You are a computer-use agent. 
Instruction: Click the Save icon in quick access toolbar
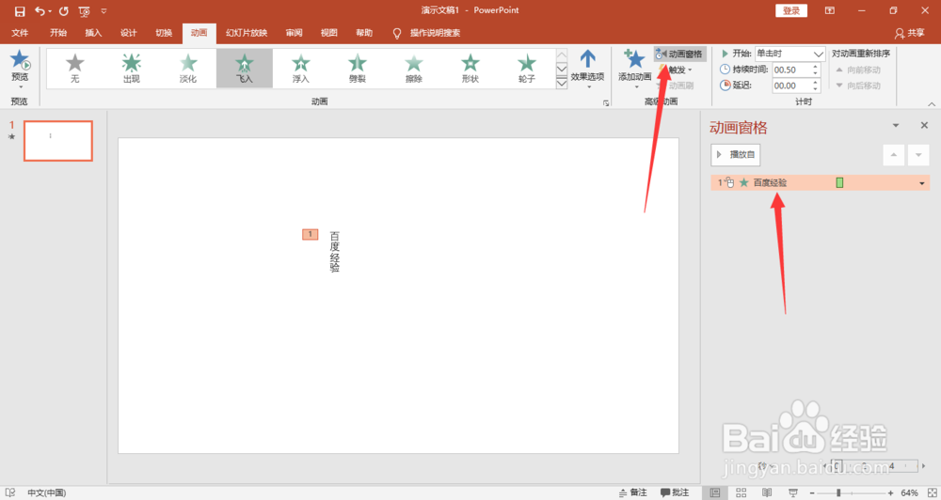pyautogui.click(x=20, y=11)
